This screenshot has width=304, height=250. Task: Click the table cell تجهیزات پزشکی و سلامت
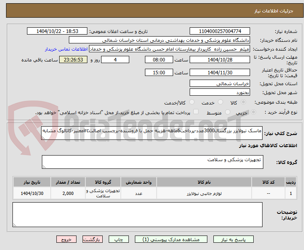pos(103,193)
